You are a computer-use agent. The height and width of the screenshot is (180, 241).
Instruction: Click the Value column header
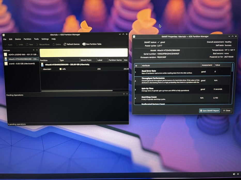[x=223, y=65]
